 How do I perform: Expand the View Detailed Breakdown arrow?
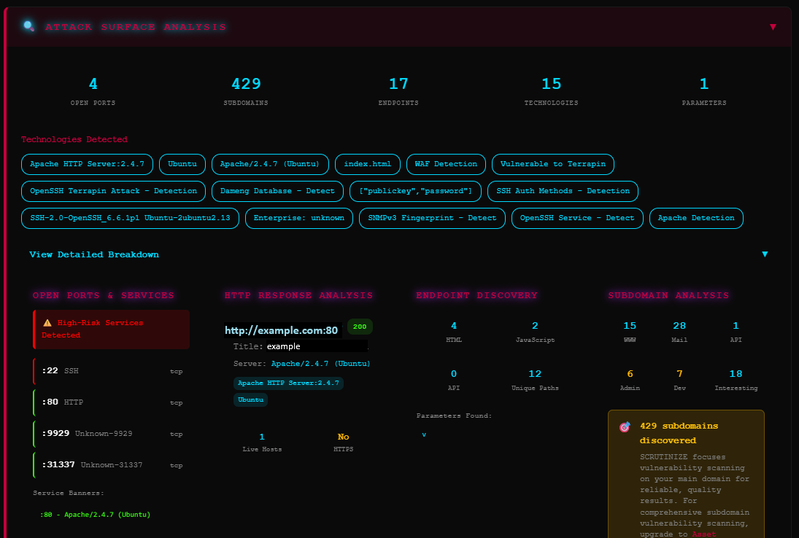[x=765, y=254]
